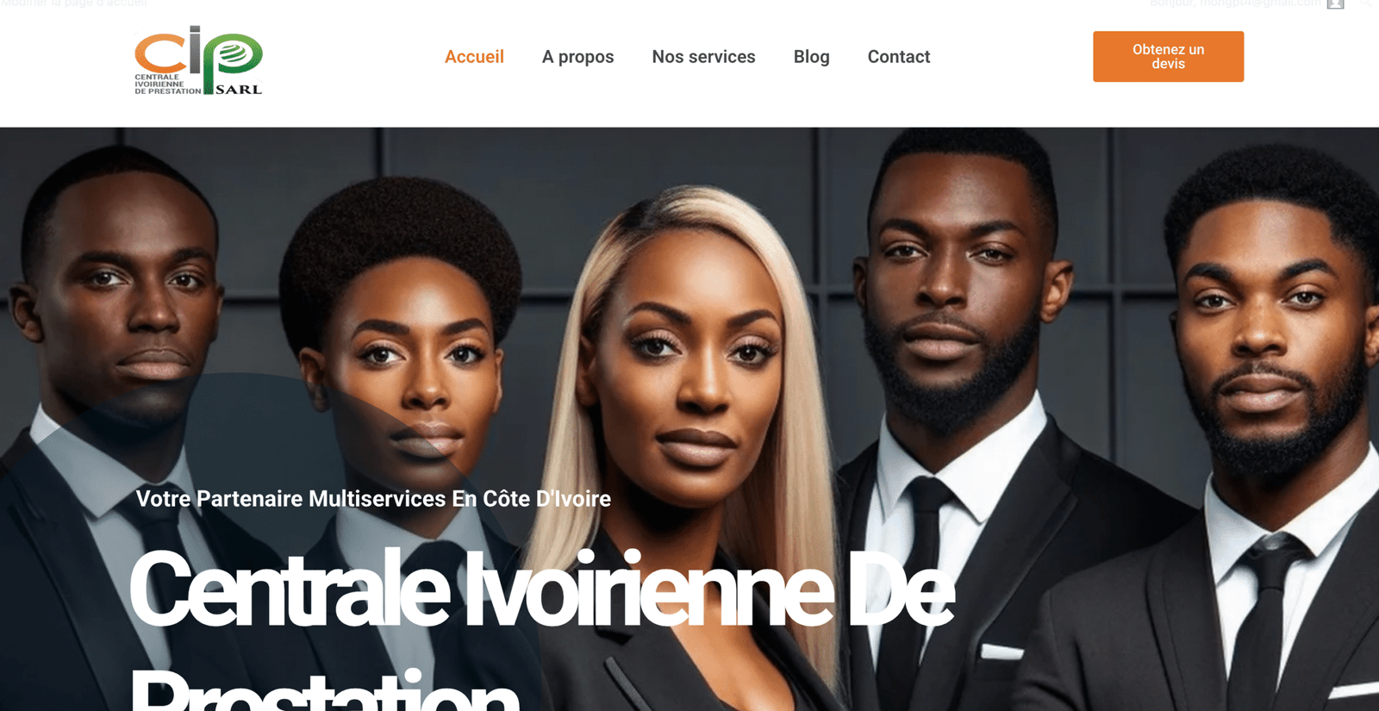Viewport: 1379px width, 711px height.
Task: Click the partially visible Prestation heading
Action: pos(326,689)
